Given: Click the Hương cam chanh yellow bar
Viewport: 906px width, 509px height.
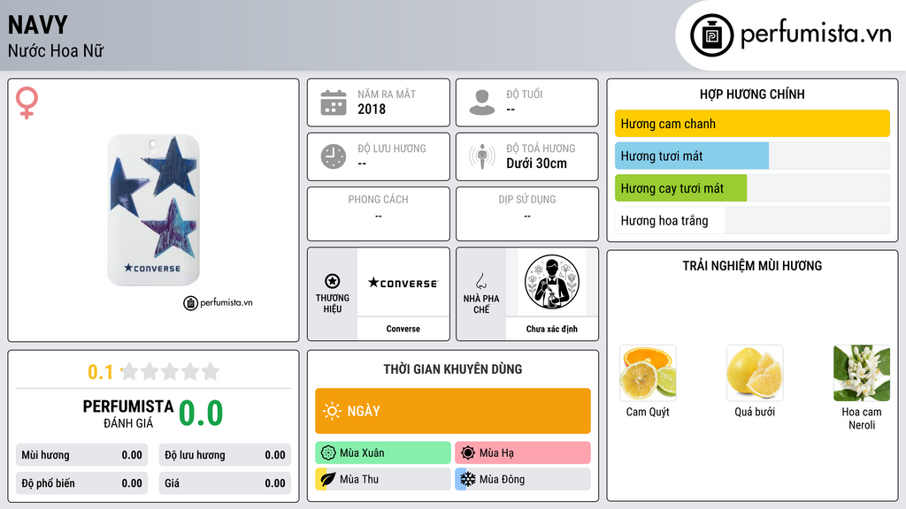Looking at the screenshot, I should pyautogui.click(x=752, y=124).
